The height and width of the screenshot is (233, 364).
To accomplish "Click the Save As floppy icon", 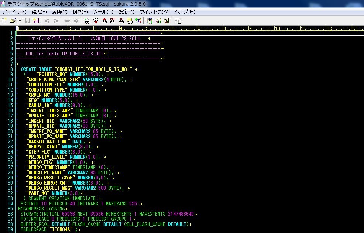I will (36, 21).
